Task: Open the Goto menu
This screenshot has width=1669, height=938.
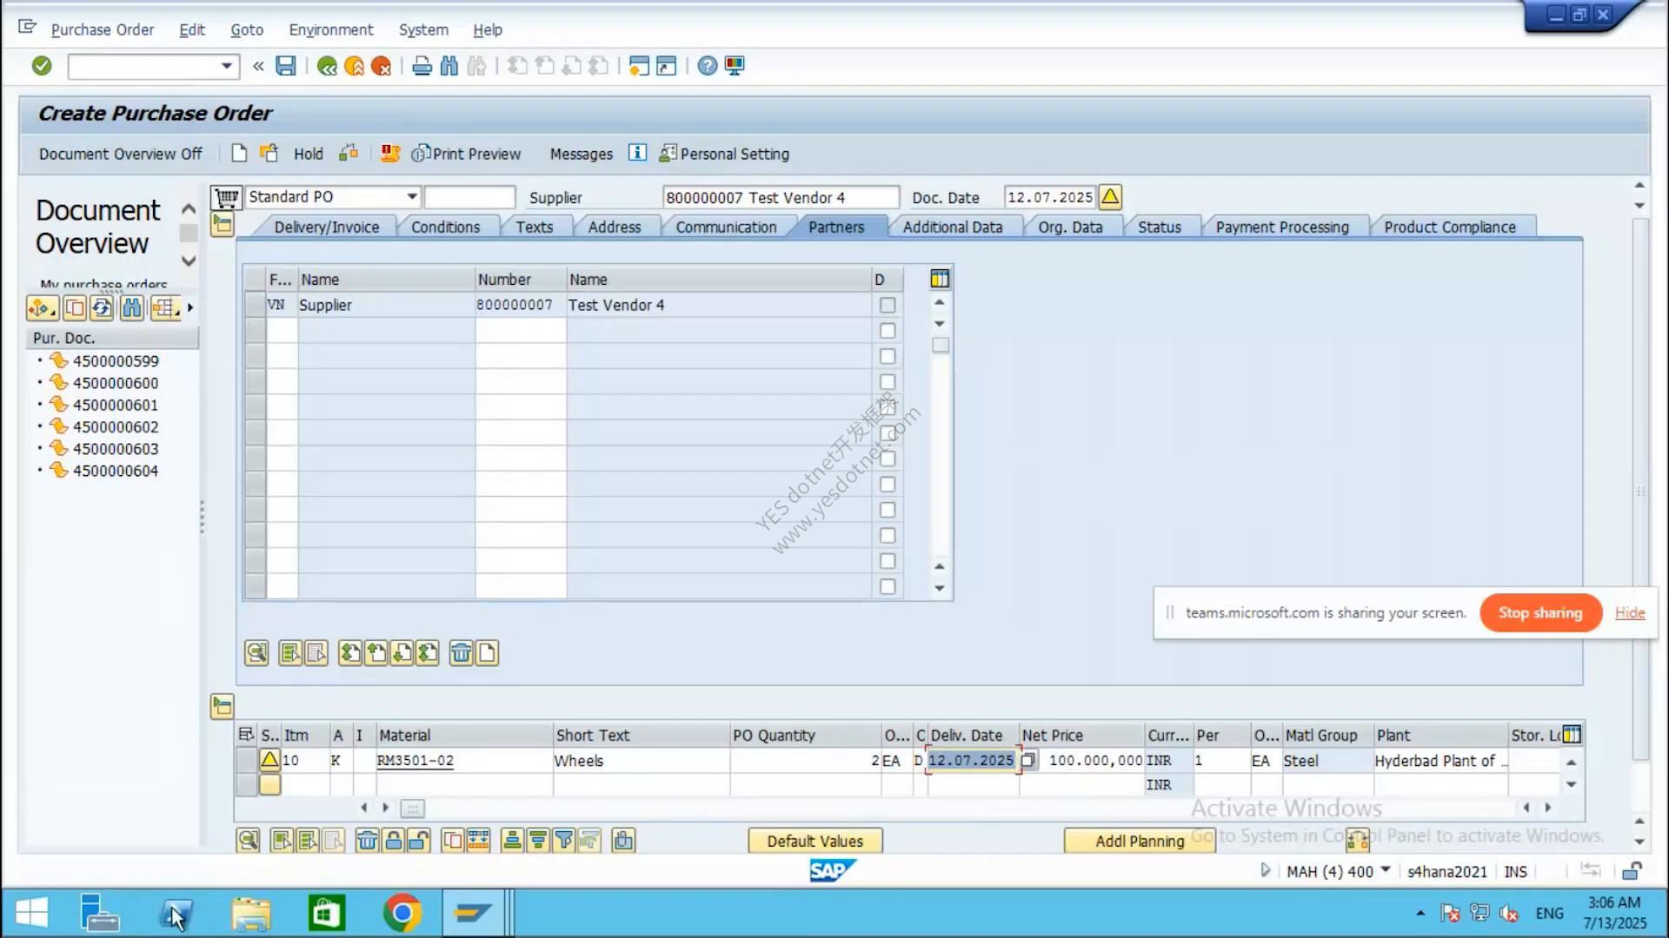Action: click(x=247, y=30)
